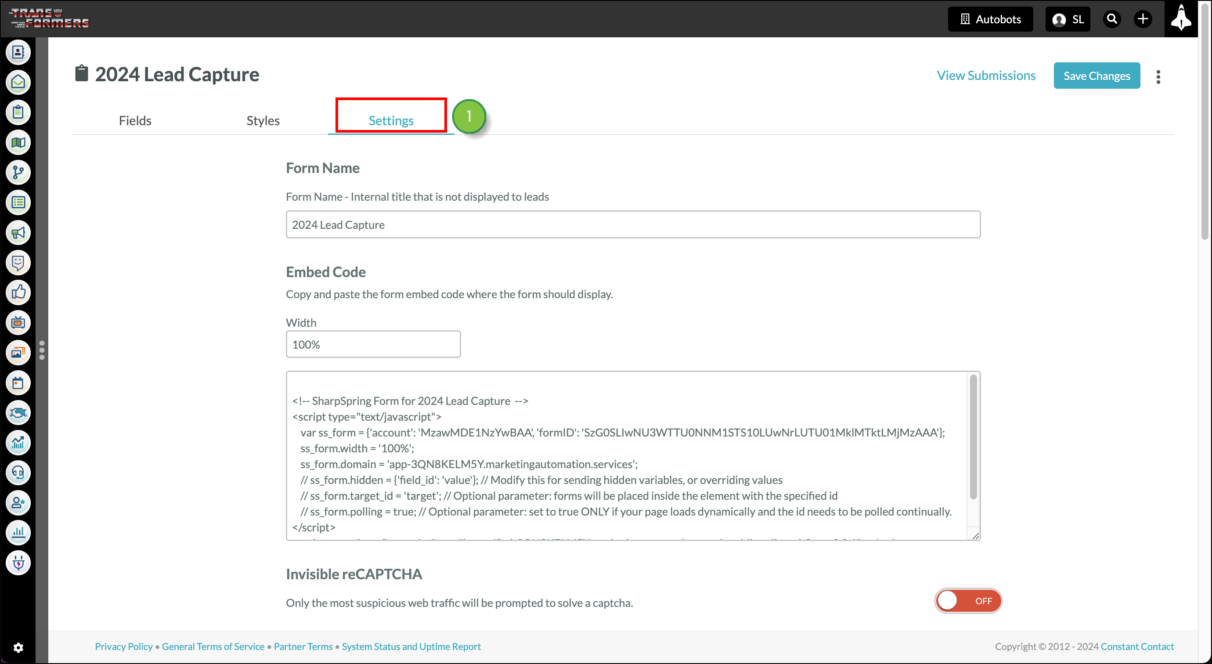The height and width of the screenshot is (664, 1212).
Task: Open General Terms of Service link
Action: pyautogui.click(x=213, y=646)
